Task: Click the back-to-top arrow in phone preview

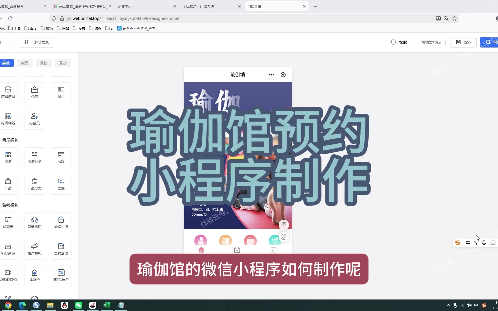Action: 284,224
